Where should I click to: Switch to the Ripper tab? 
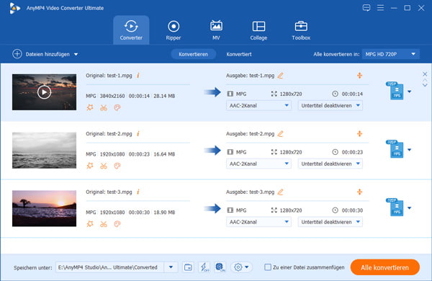pyautogui.click(x=174, y=30)
